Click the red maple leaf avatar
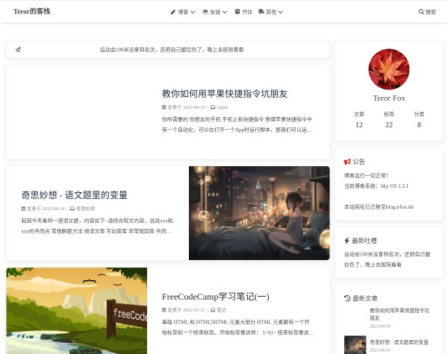The height and width of the screenshot is (354, 448). (389, 69)
